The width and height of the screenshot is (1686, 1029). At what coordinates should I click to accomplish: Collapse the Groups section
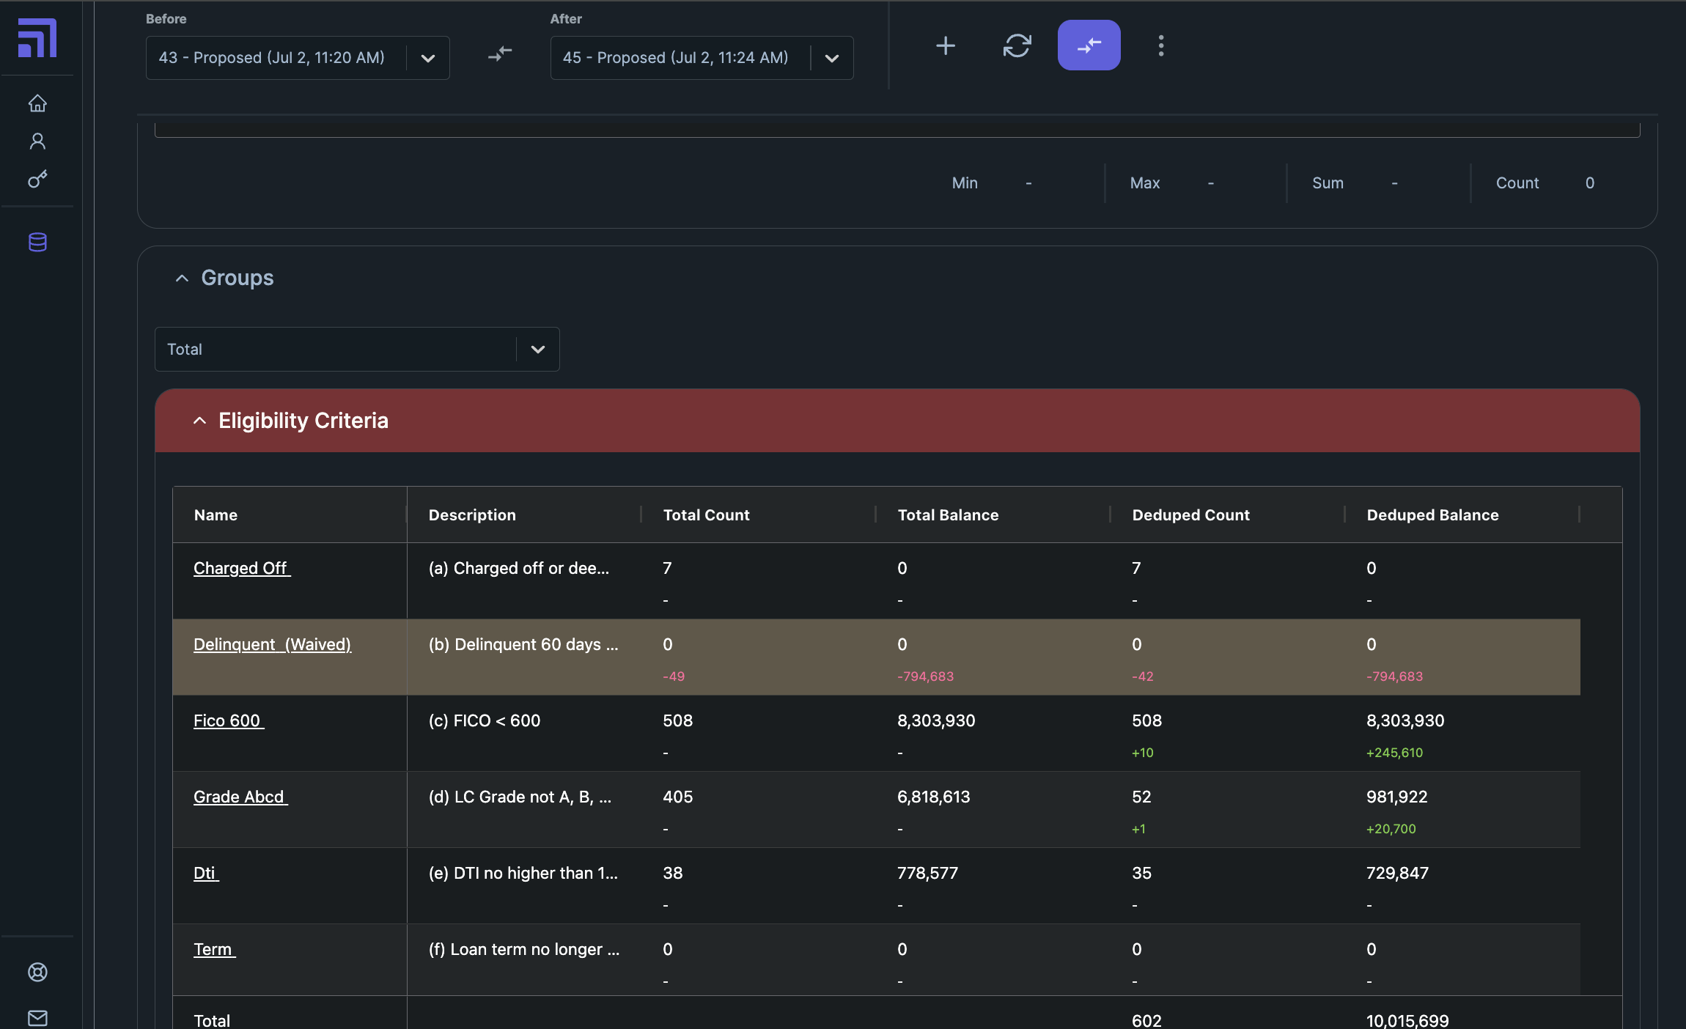(183, 279)
